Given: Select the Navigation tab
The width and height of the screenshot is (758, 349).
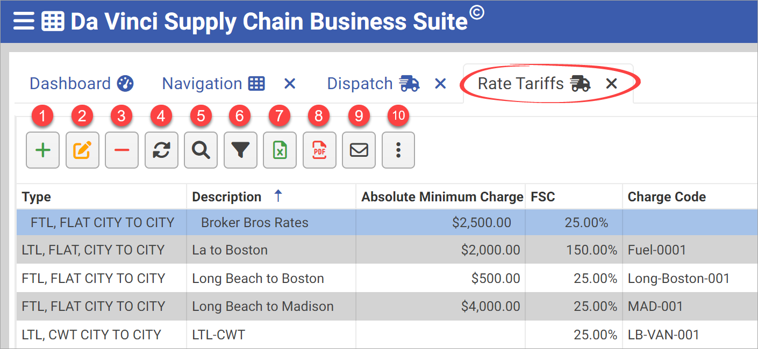Looking at the screenshot, I should click(x=202, y=83).
